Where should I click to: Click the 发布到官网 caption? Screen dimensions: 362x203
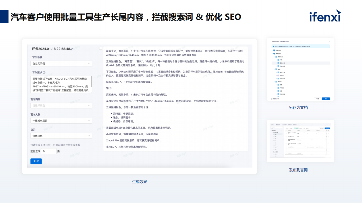click(x=298, y=170)
